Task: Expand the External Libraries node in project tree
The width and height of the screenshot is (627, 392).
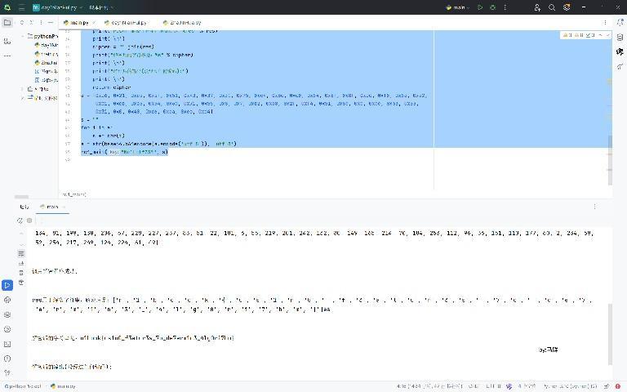Action: [x=22, y=89]
